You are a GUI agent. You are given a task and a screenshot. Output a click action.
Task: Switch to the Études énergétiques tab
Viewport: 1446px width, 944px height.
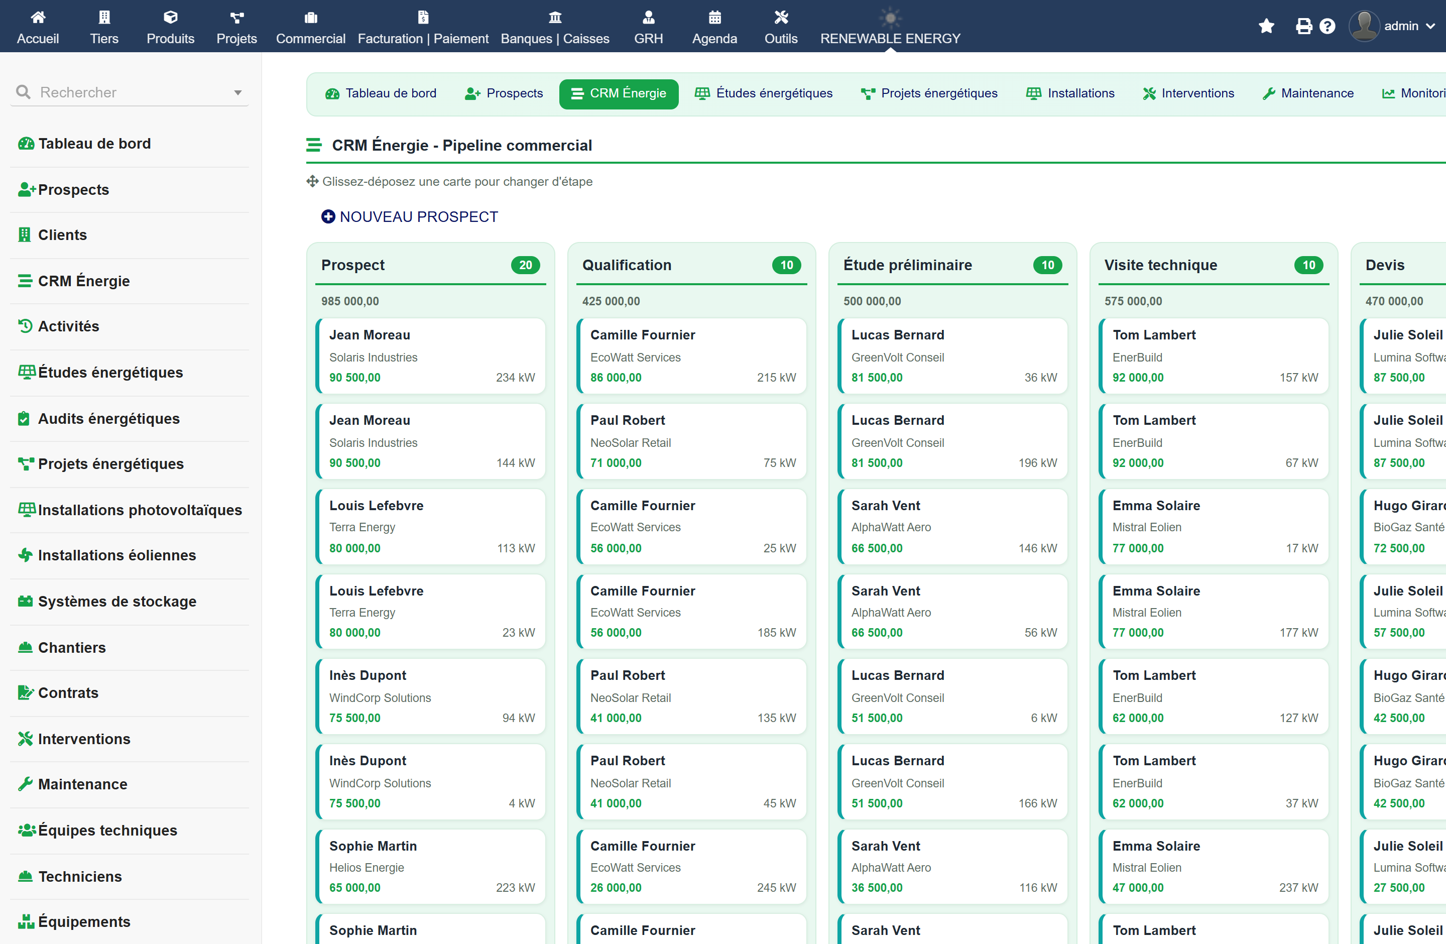point(763,93)
